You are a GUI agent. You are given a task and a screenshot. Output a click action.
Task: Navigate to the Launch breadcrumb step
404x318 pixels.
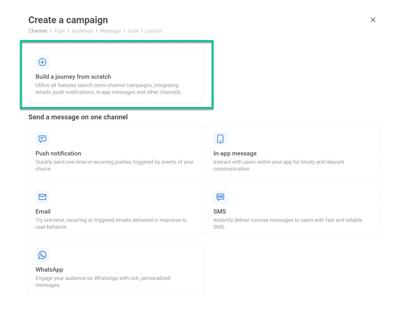[x=154, y=31]
